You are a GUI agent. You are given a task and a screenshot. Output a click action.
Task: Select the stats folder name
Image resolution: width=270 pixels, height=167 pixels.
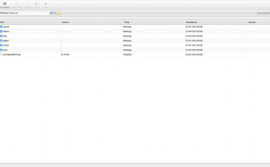(5, 50)
